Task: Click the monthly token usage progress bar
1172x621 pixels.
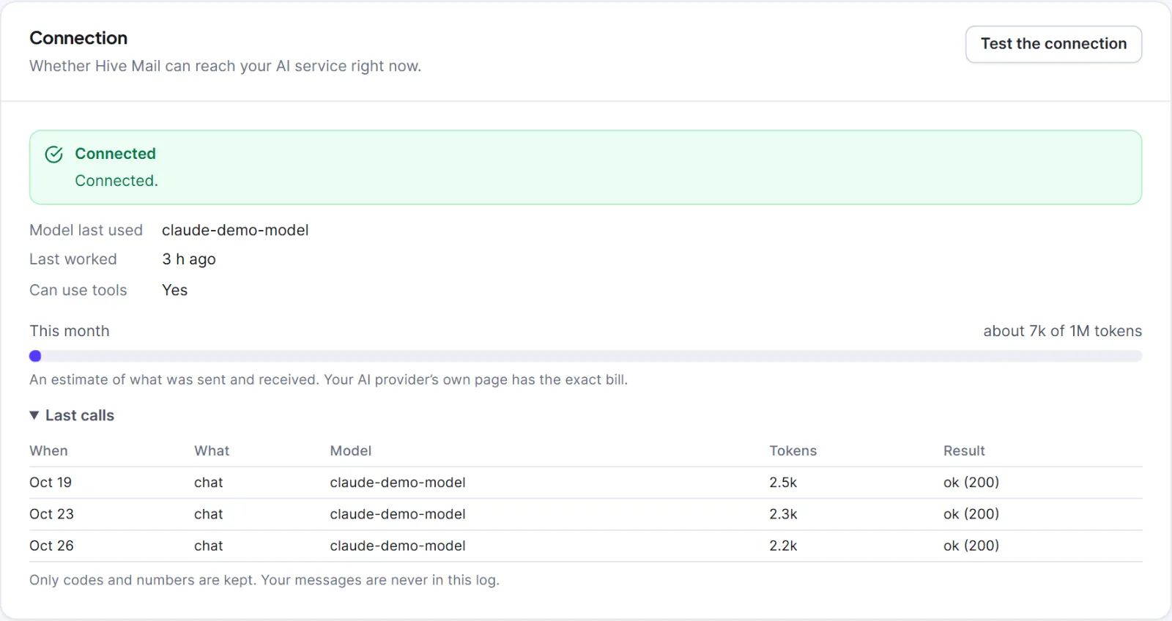Action: [585, 356]
